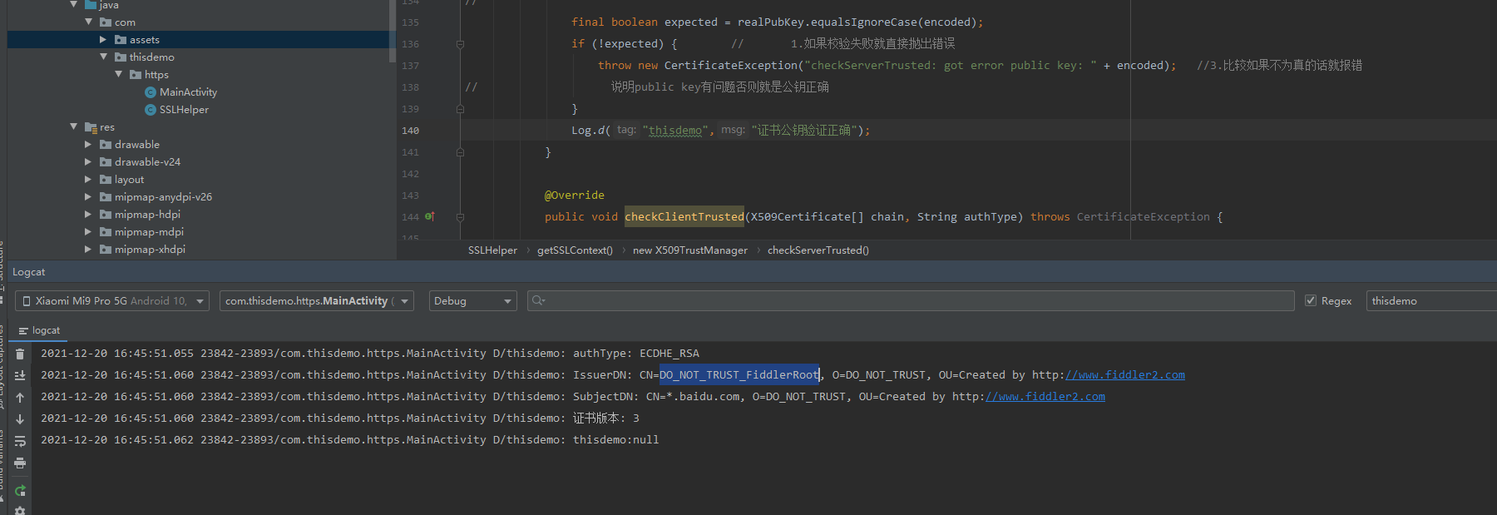Open logcat settings gear icon
This screenshot has height=515, width=1497.
(x=20, y=510)
